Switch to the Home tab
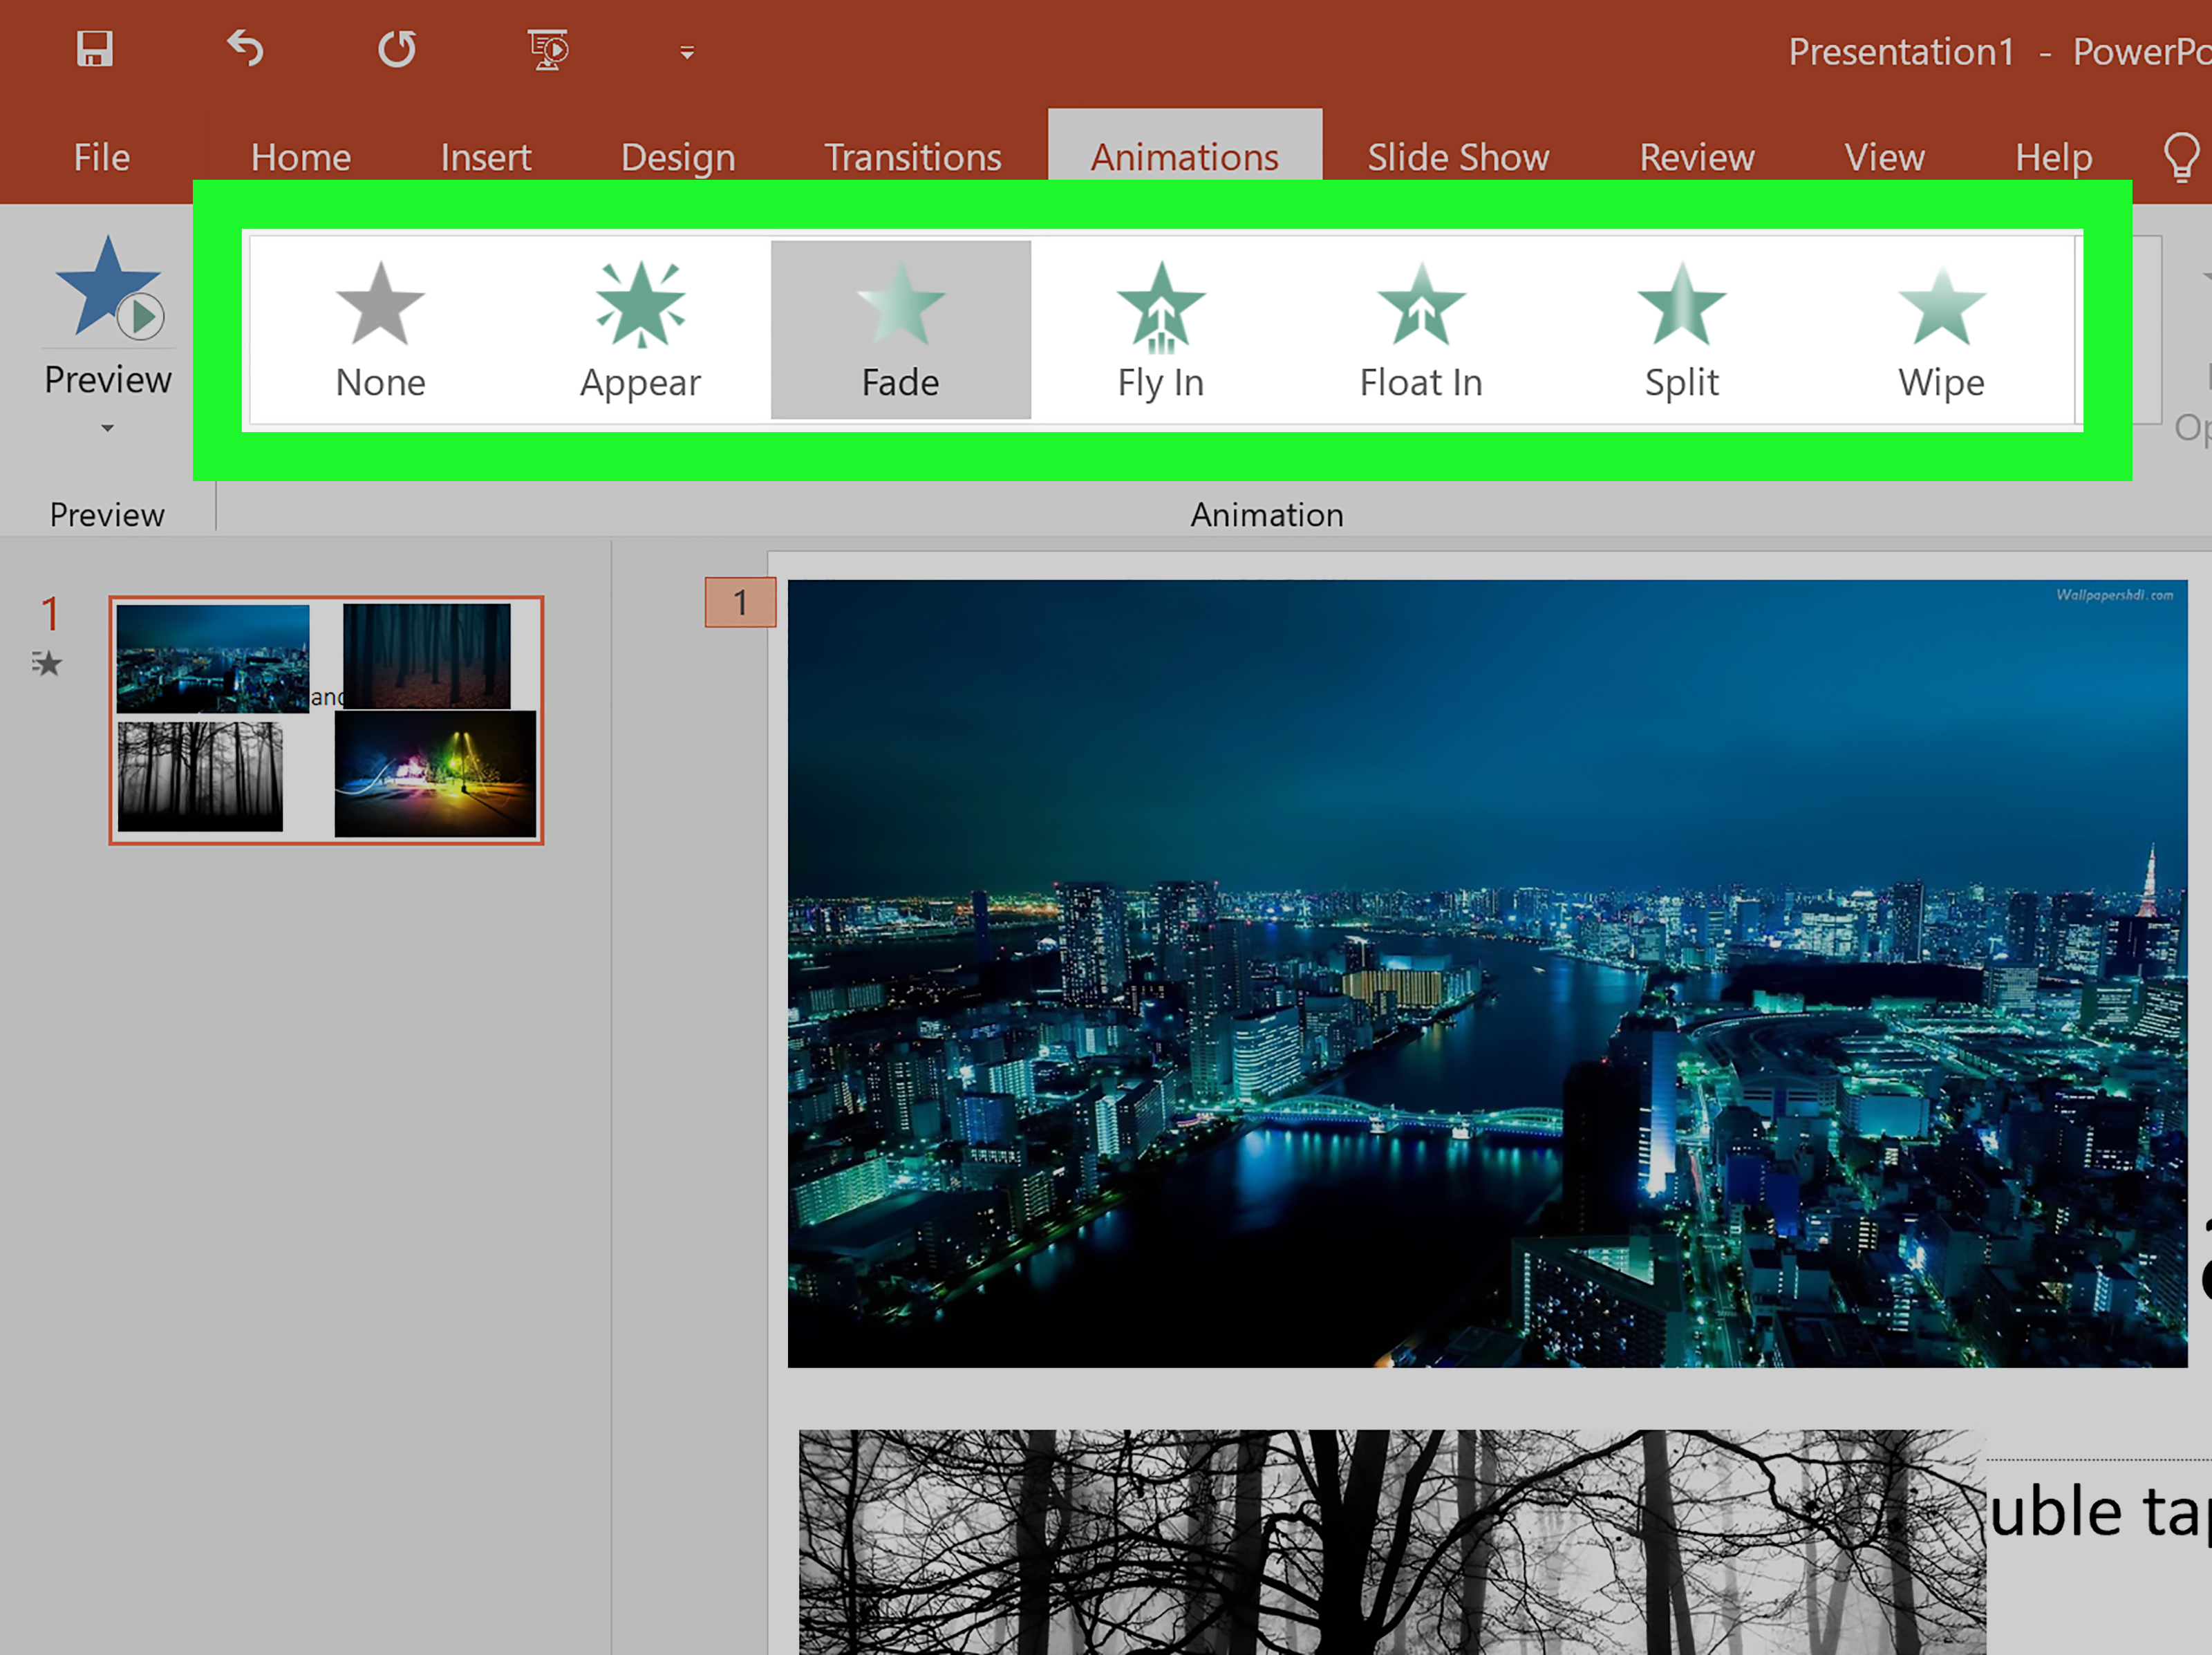2212x1655 pixels. click(300, 157)
